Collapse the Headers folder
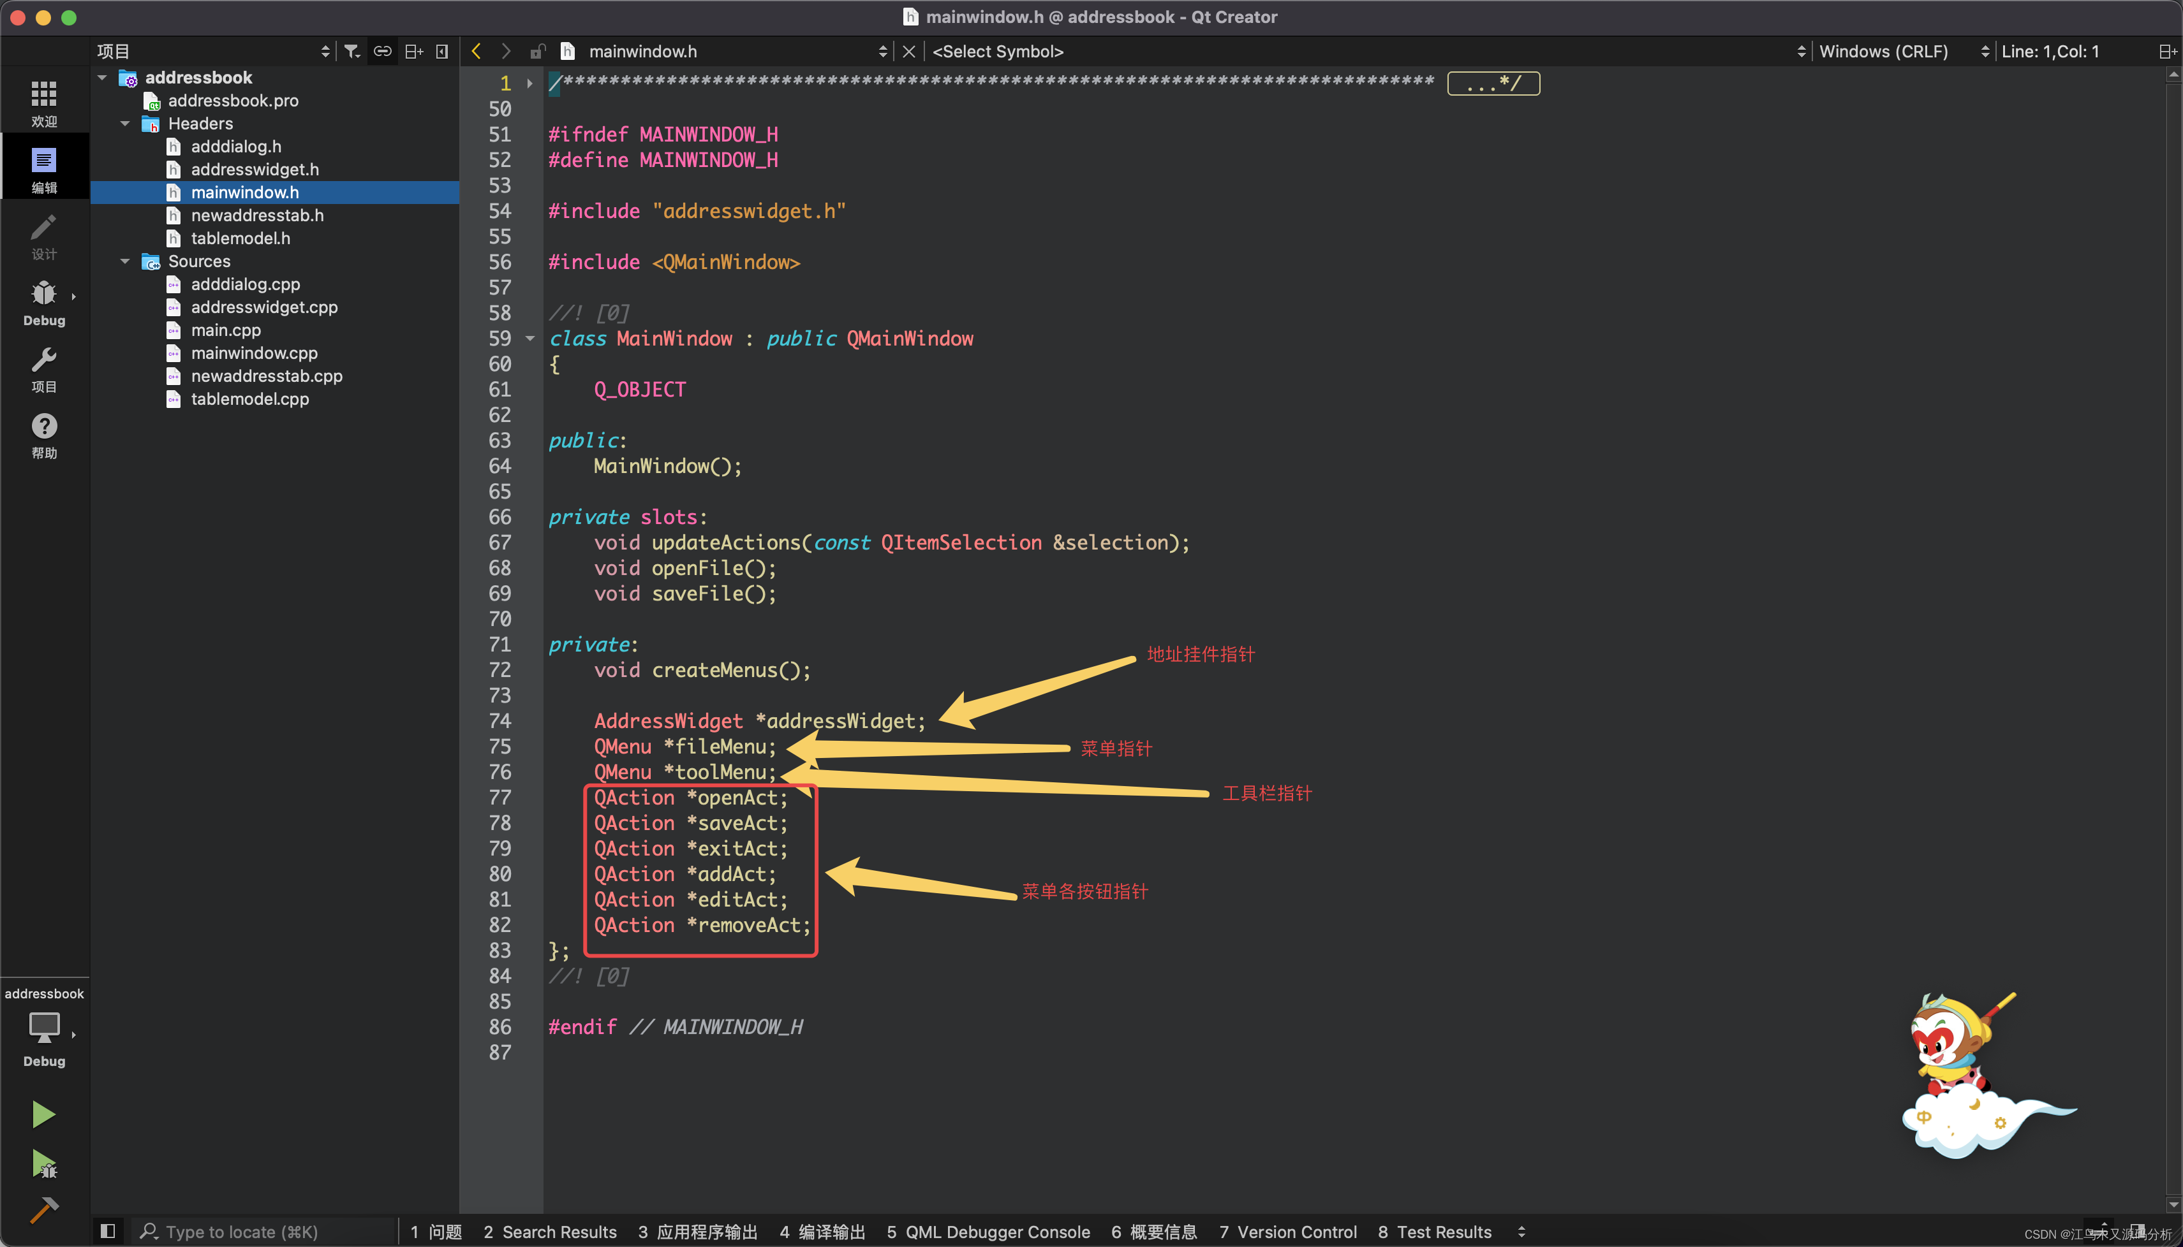The image size is (2183, 1247). pyautogui.click(x=125, y=123)
